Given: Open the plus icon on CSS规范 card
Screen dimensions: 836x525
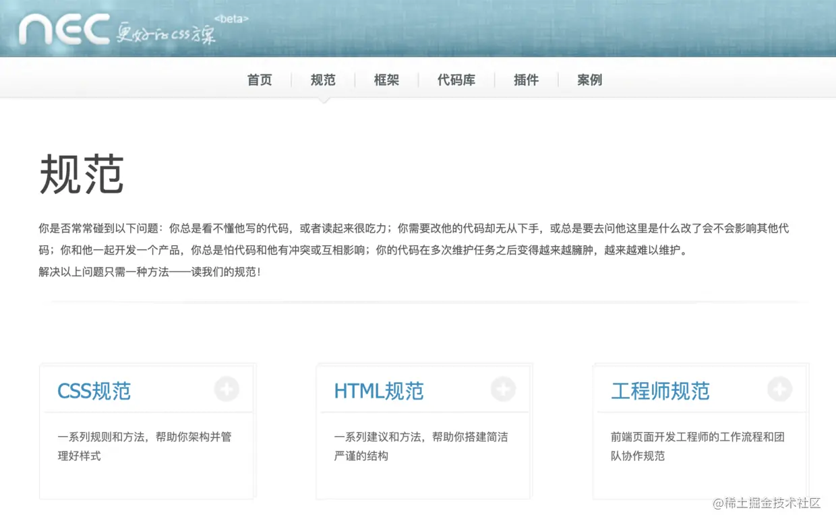Looking at the screenshot, I should tap(227, 389).
